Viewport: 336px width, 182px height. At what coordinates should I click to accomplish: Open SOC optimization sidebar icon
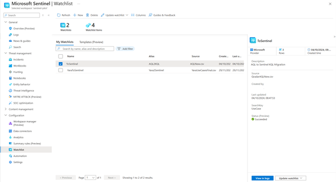point(10,103)
